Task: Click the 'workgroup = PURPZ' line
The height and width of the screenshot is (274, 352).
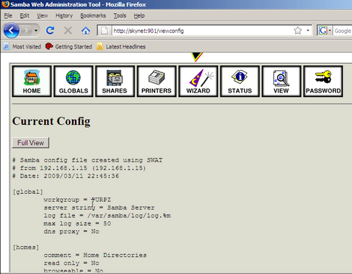Action: click(77, 200)
